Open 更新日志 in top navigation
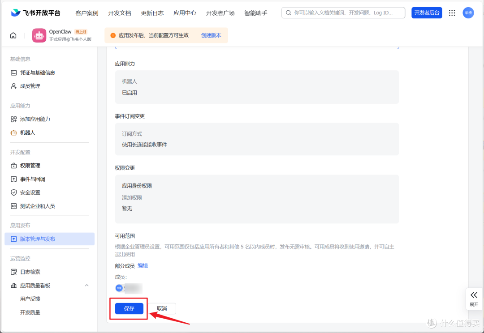Viewport: 484px width, 333px height. pyautogui.click(x=152, y=13)
